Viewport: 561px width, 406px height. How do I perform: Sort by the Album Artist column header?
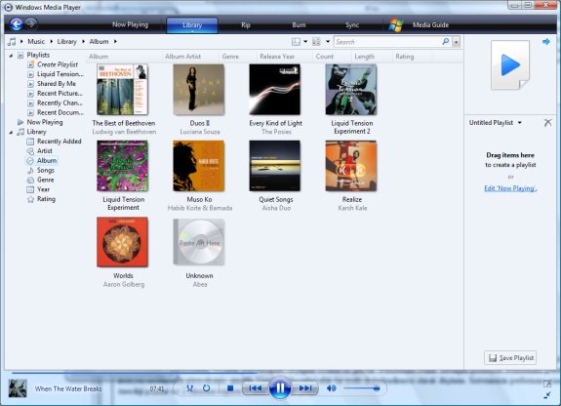pos(182,57)
